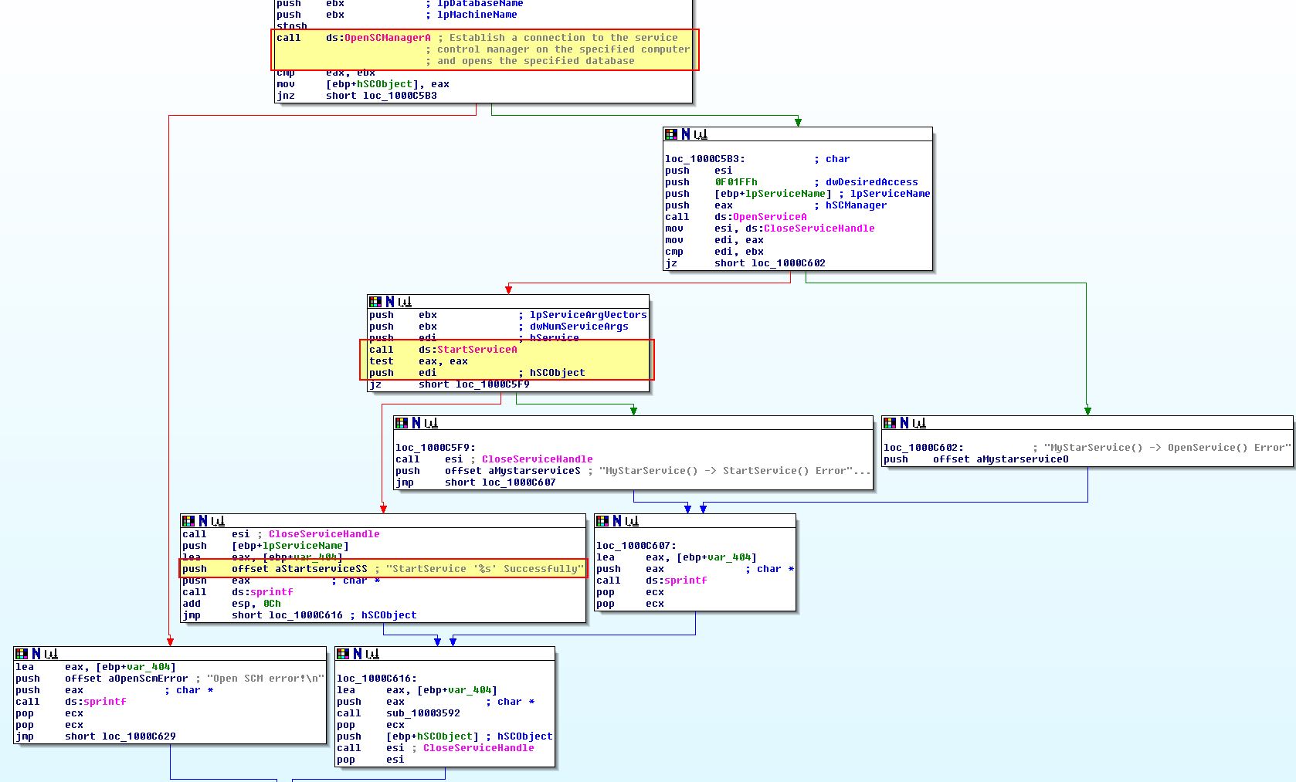Select label 'loc_1000C616:'
This screenshot has height=782, width=1296.
pyautogui.click(x=377, y=679)
